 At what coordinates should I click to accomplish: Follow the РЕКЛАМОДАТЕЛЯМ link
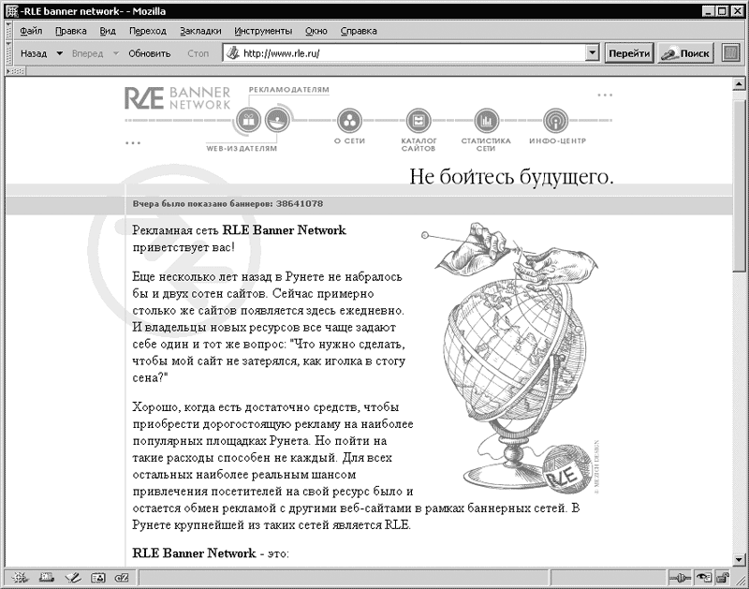(x=289, y=90)
